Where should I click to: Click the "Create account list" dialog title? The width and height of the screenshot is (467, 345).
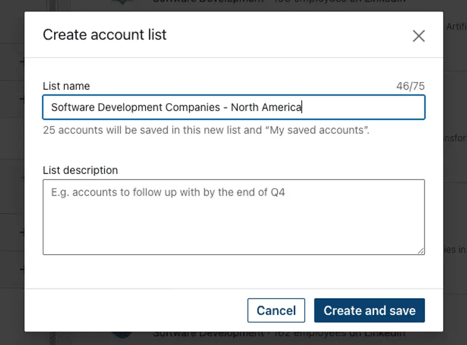point(105,35)
